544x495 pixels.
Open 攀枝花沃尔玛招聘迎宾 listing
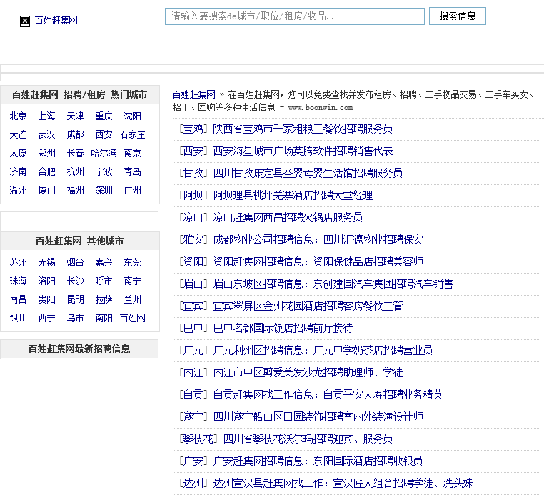[308, 439]
